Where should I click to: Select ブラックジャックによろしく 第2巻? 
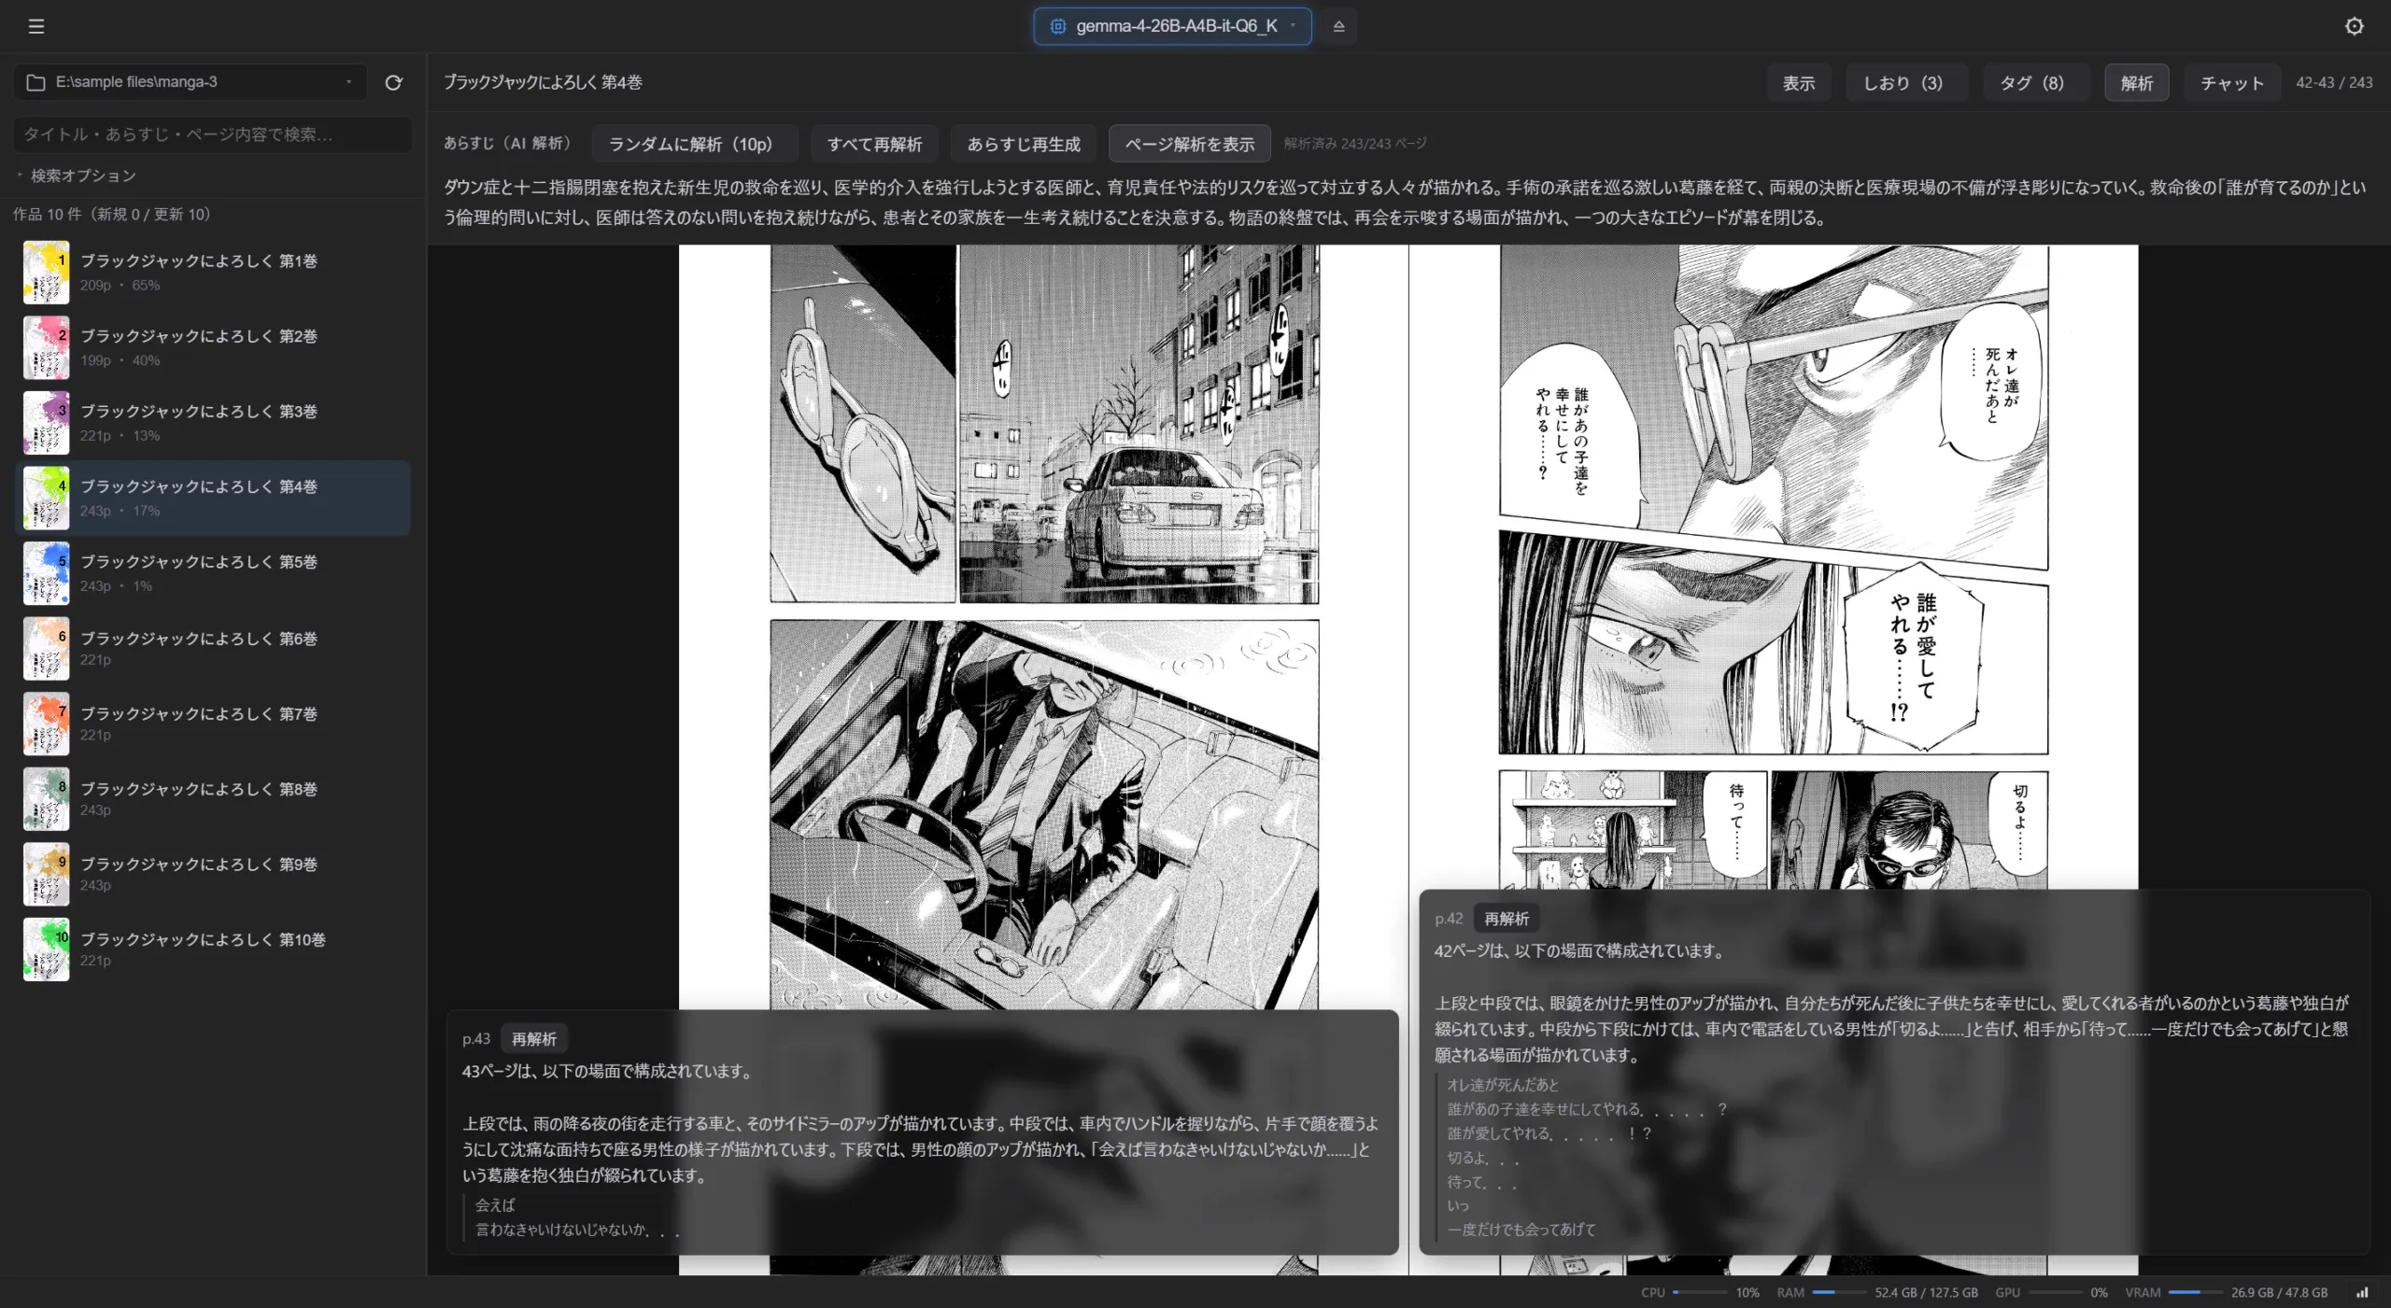coord(213,347)
